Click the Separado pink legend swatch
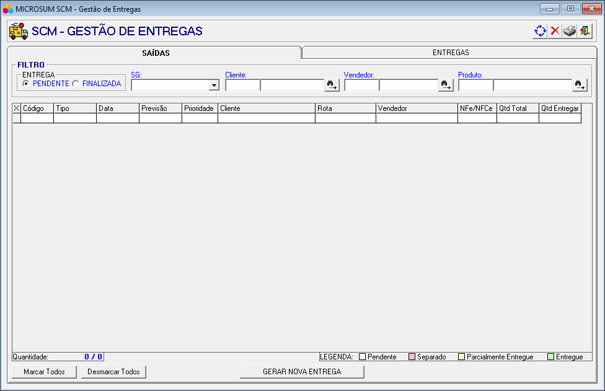The image size is (605, 391). 412,357
